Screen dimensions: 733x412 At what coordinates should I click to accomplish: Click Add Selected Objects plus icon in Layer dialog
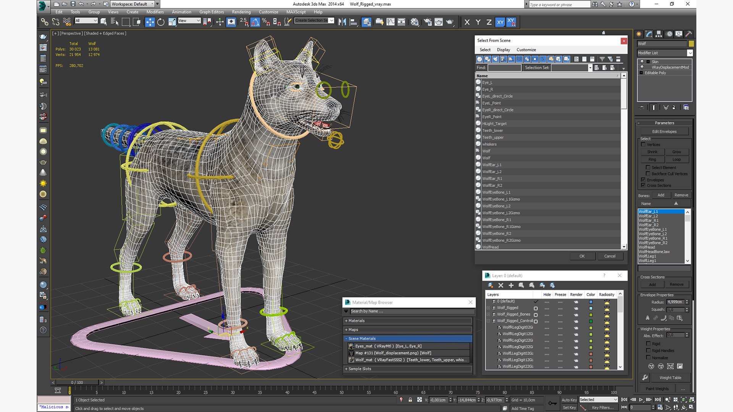click(x=511, y=285)
